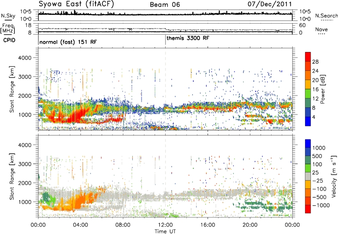The image size is (338, 234).
Task: Click the 'Time UT' axis title
Action: 165,231
